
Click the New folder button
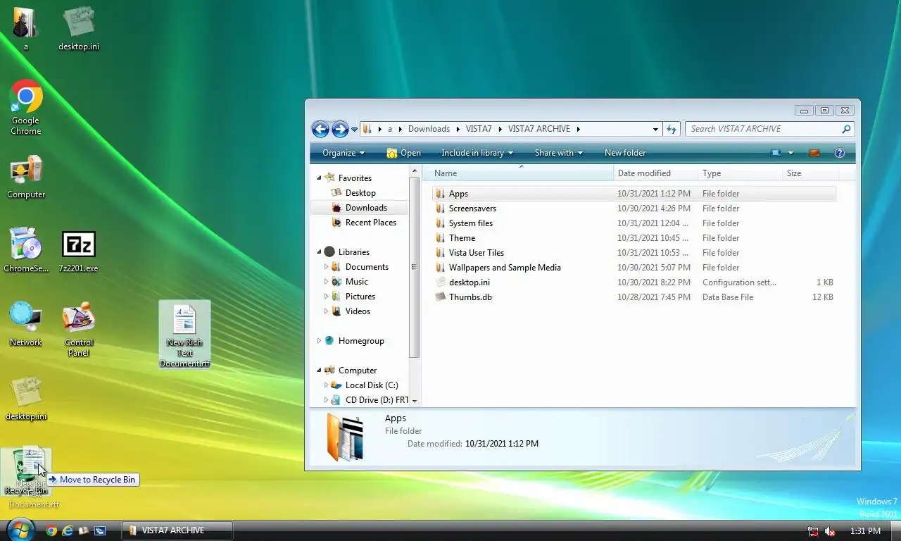tap(625, 153)
